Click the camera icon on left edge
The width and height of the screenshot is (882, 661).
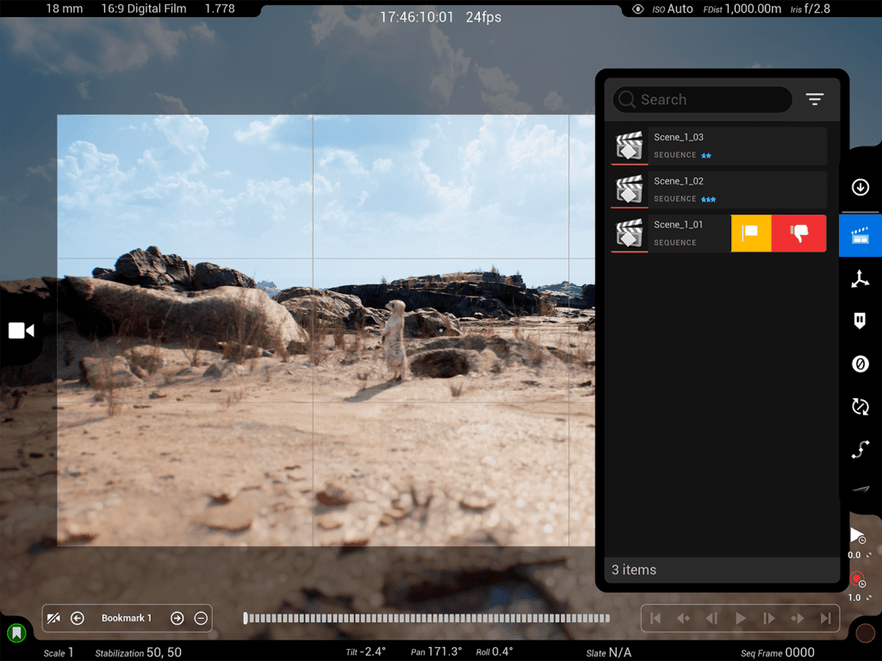pyautogui.click(x=21, y=331)
